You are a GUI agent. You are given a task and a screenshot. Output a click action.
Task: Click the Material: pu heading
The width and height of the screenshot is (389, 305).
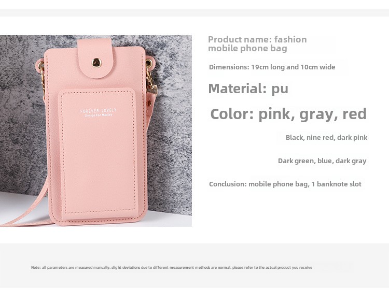(248, 89)
